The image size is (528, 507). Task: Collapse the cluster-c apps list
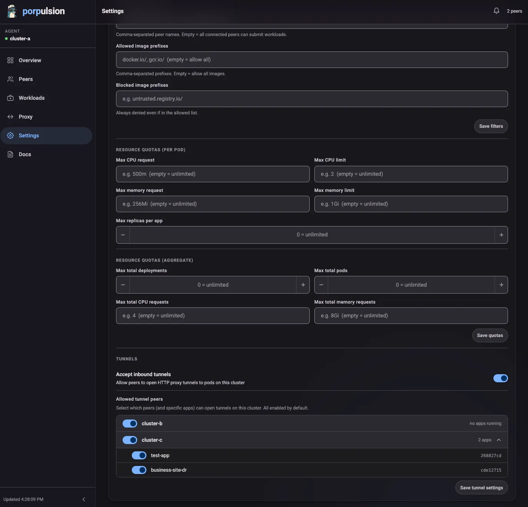tap(499, 440)
